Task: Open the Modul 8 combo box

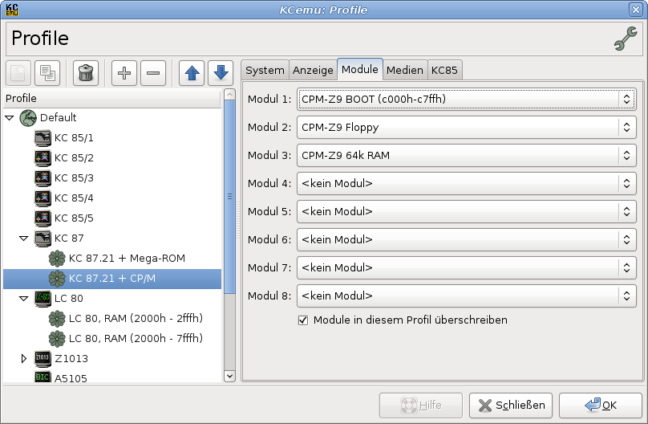Action: pos(466,296)
